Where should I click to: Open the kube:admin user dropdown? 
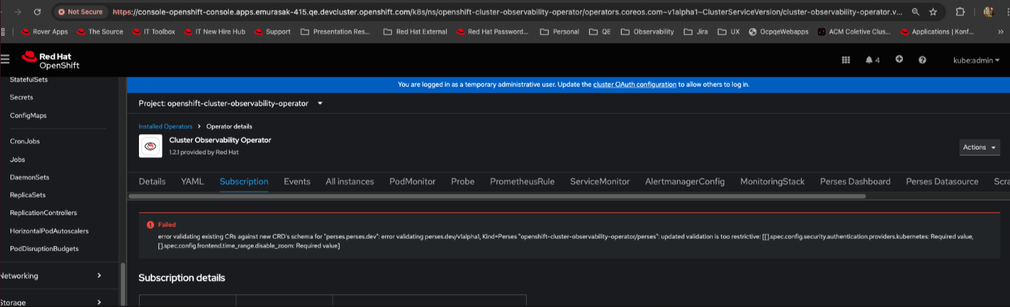(976, 60)
